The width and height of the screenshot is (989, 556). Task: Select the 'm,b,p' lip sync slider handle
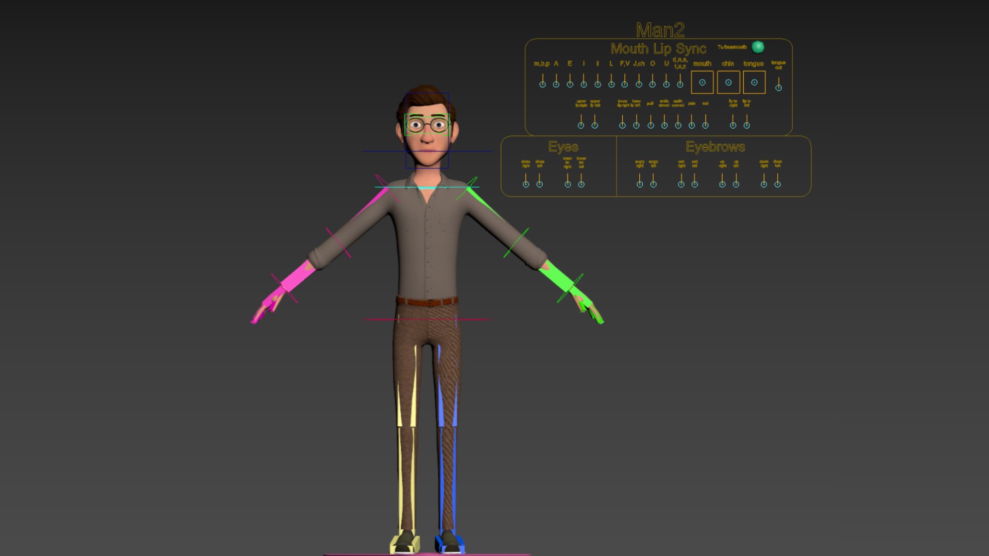(542, 84)
